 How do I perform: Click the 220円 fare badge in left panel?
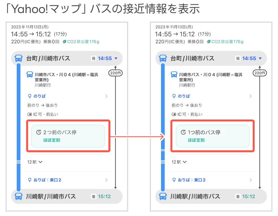coord(115,73)
